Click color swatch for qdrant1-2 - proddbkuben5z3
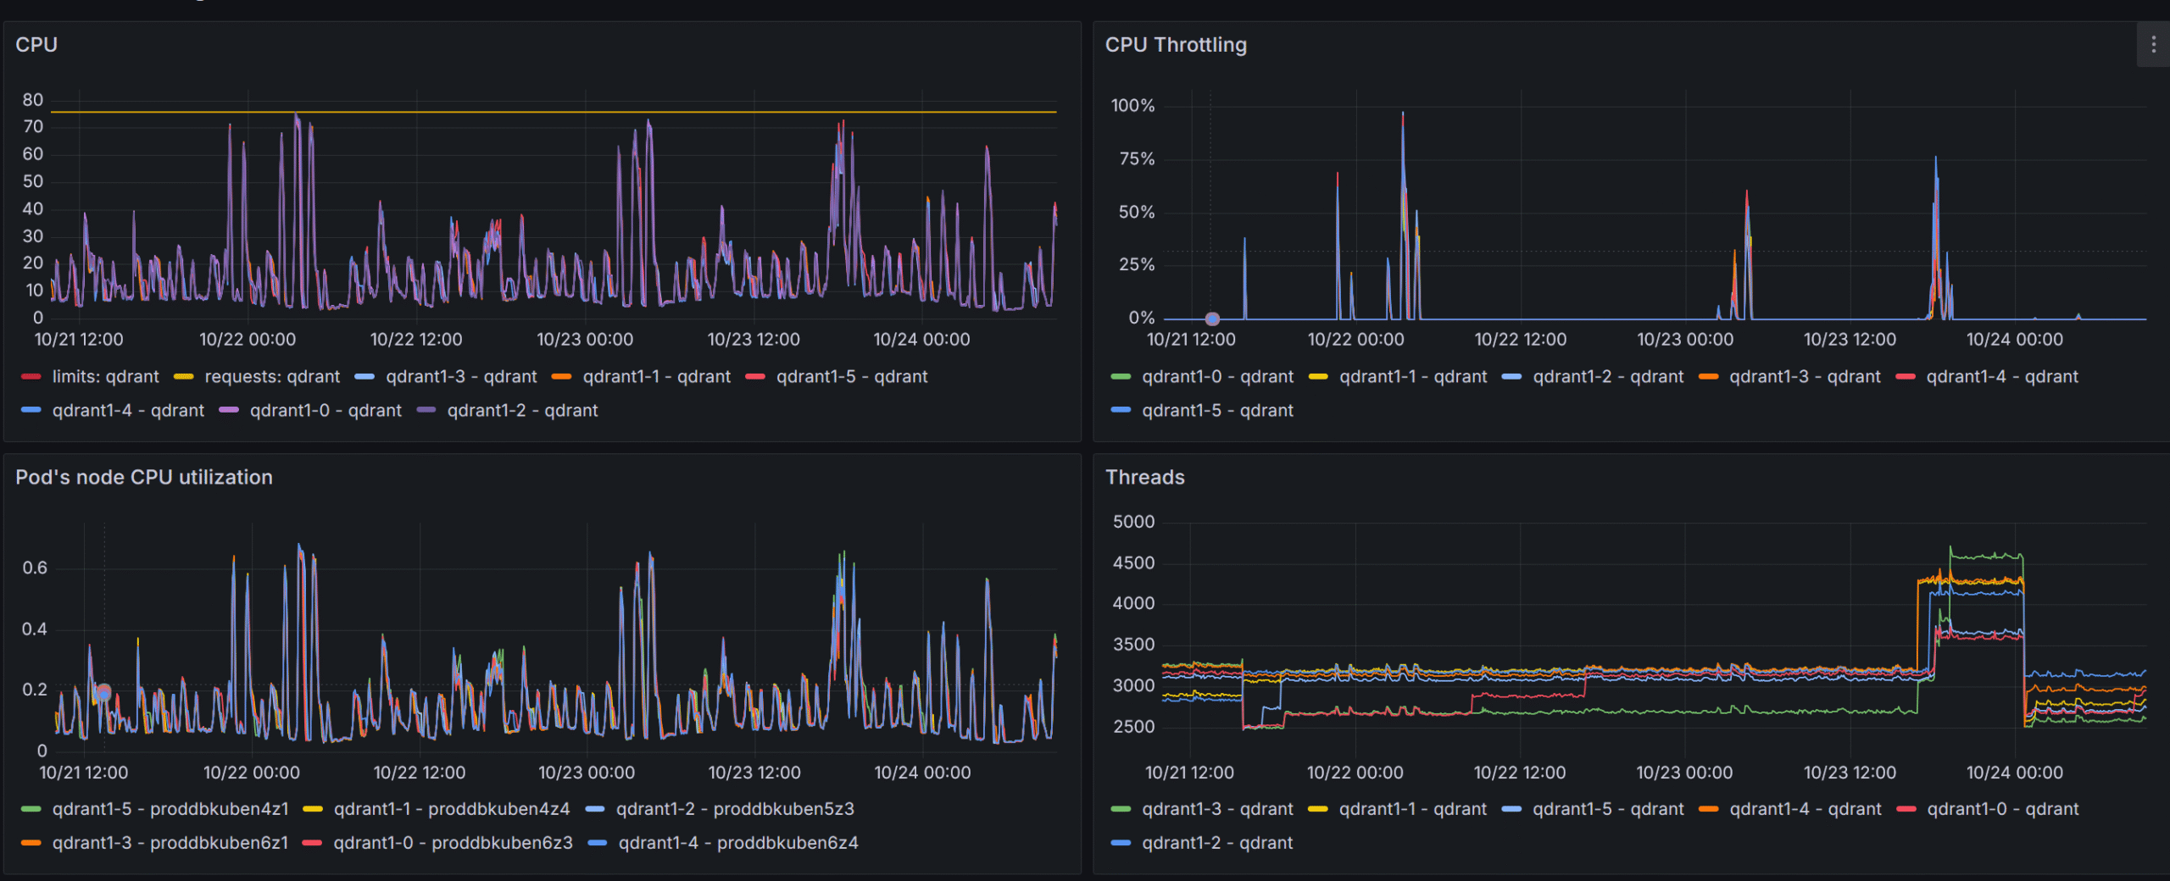Image resolution: width=2170 pixels, height=881 pixels. coord(596,810)
